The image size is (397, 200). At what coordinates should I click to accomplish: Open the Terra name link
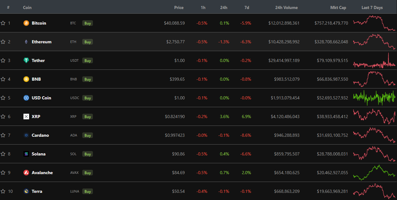[x=37, y=191]
